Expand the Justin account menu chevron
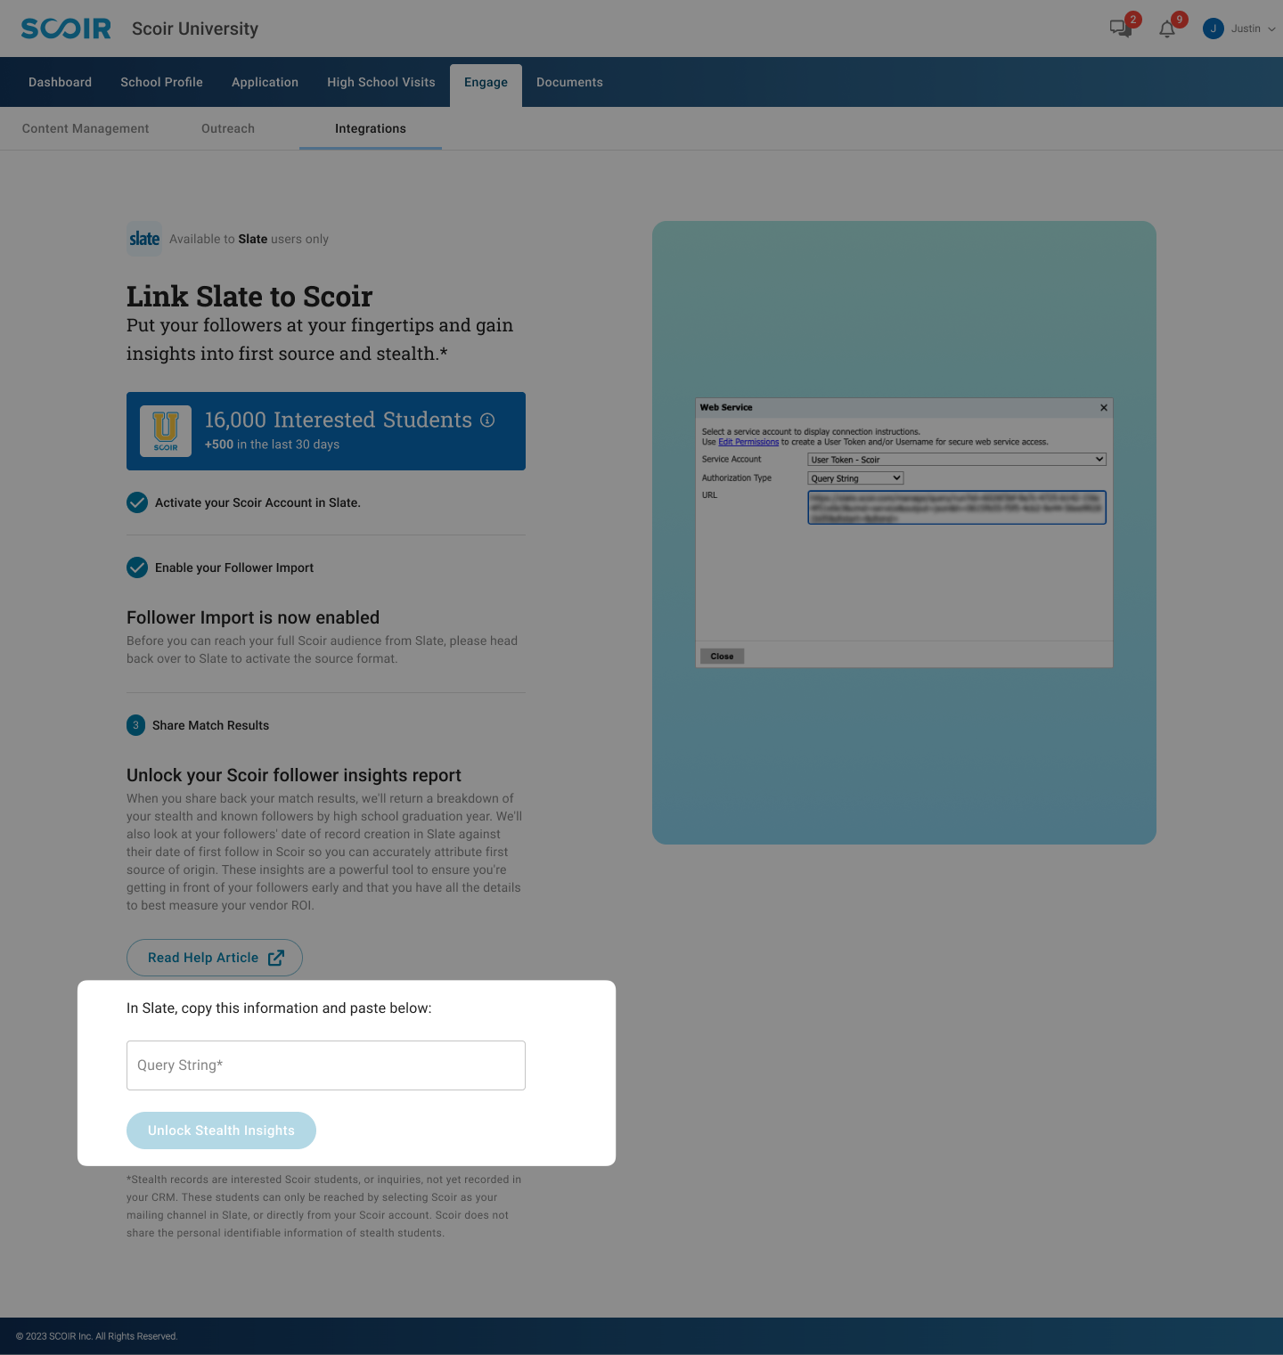Viewport: 1283px width, 1355px height. 1271,29
